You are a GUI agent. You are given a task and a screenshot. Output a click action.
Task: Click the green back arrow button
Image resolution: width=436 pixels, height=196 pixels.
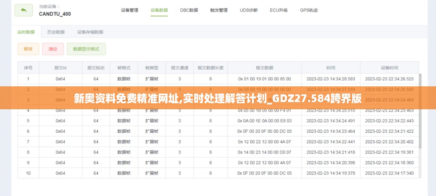pyautogui.click(x=23, y=10)
